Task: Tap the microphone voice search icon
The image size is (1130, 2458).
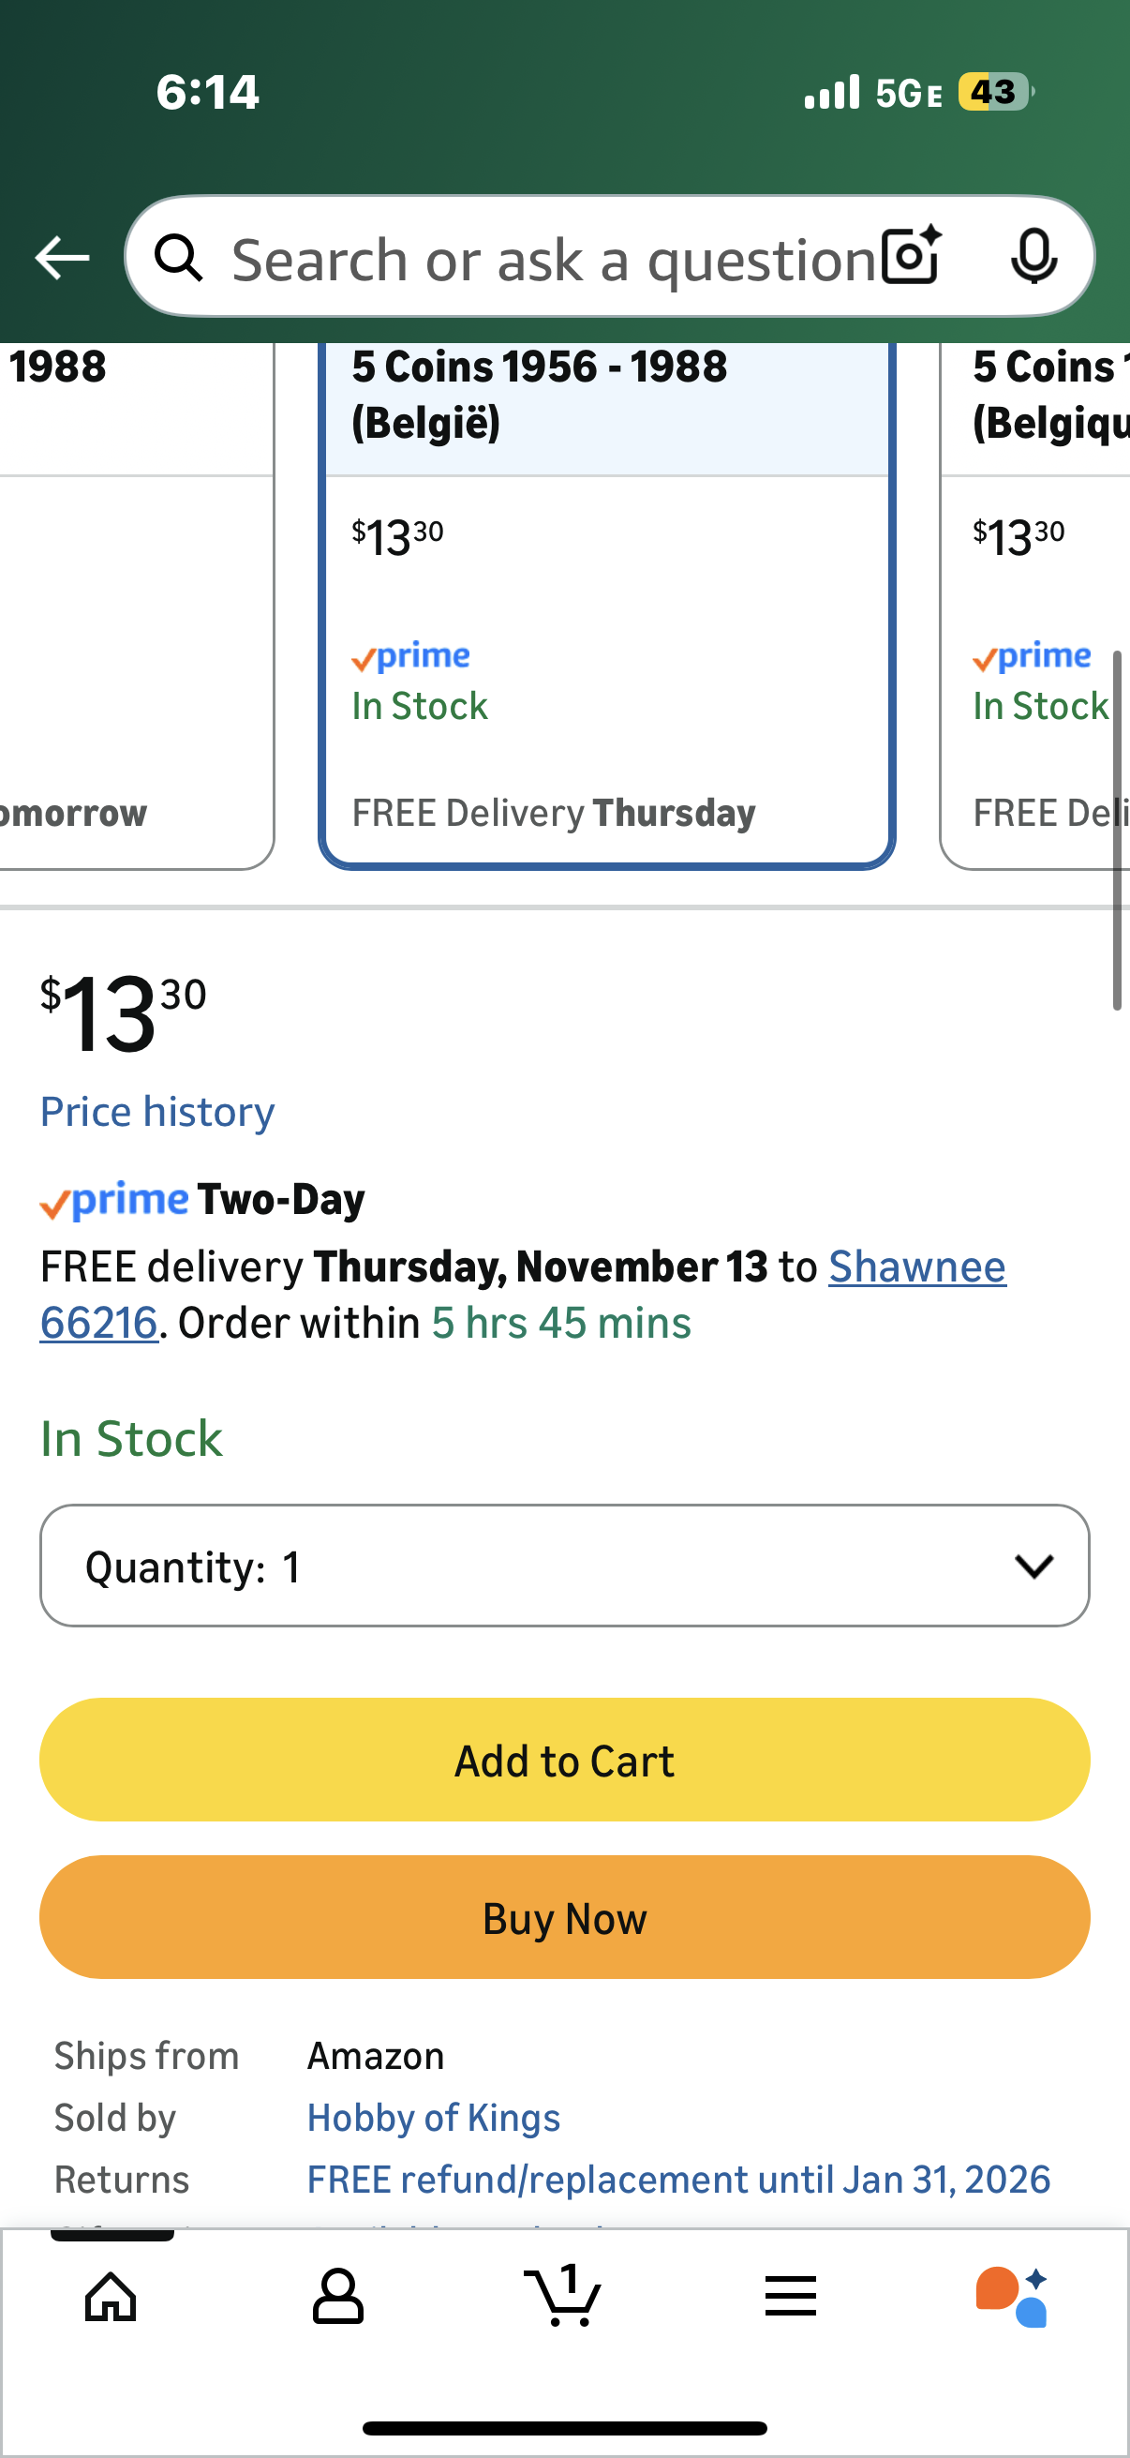Action: point(1033,257)
